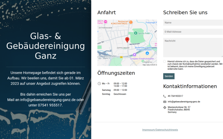Click the Map data attribution text
The height and width of the screenshot is (139, 223).
[150, 65]
